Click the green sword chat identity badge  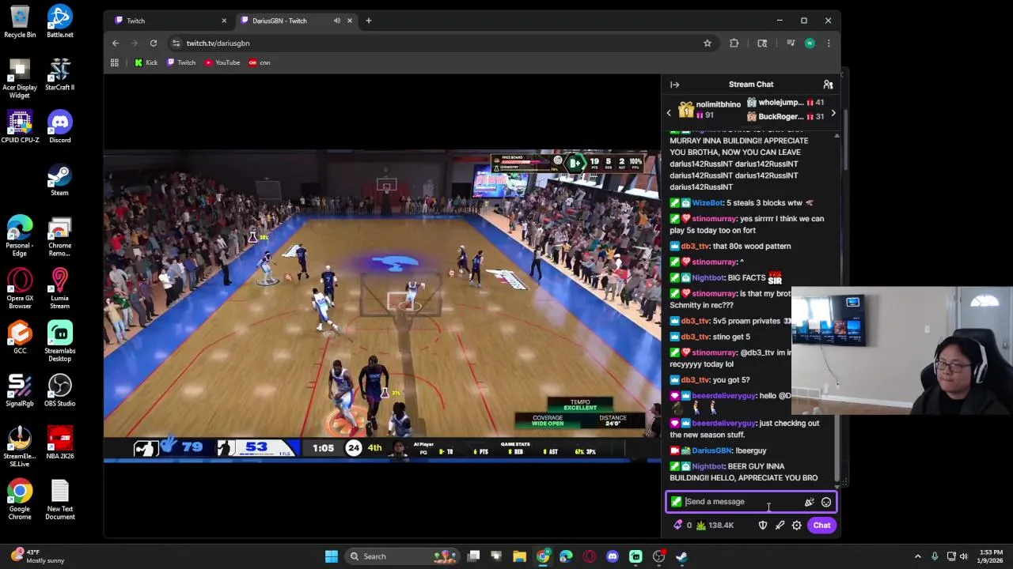[x=676, y=502]
